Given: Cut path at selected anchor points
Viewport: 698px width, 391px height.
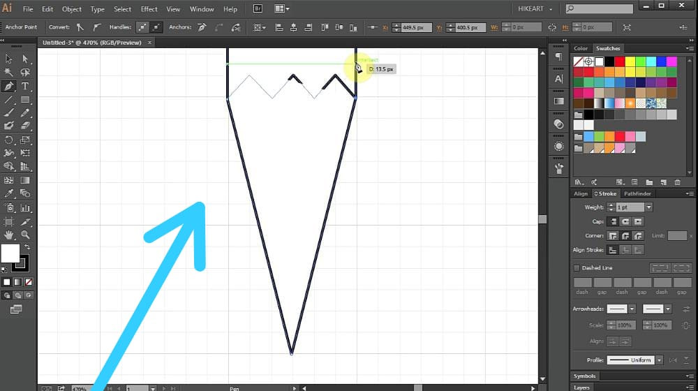Looking at the screenshot, I should [236, 27].
